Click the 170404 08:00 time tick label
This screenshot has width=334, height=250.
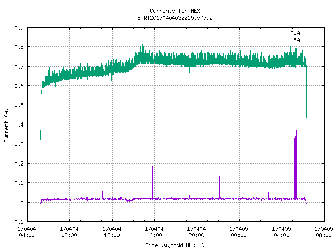pyautogui.click(x=69, y=232)
